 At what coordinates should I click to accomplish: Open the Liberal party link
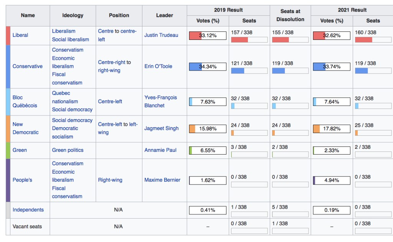(20, 35)
